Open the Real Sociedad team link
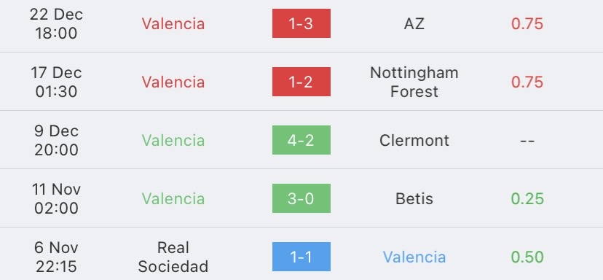The width and height of the screenshot is (603, 280). [x=173, y=257]
